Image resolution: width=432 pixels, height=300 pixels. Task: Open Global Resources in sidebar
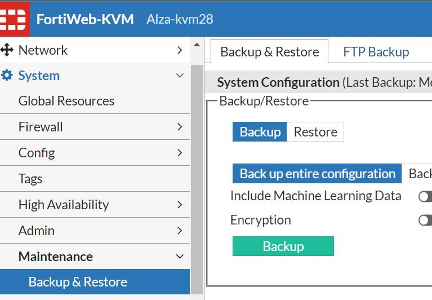pyautogui.click(x=66, y=102)
